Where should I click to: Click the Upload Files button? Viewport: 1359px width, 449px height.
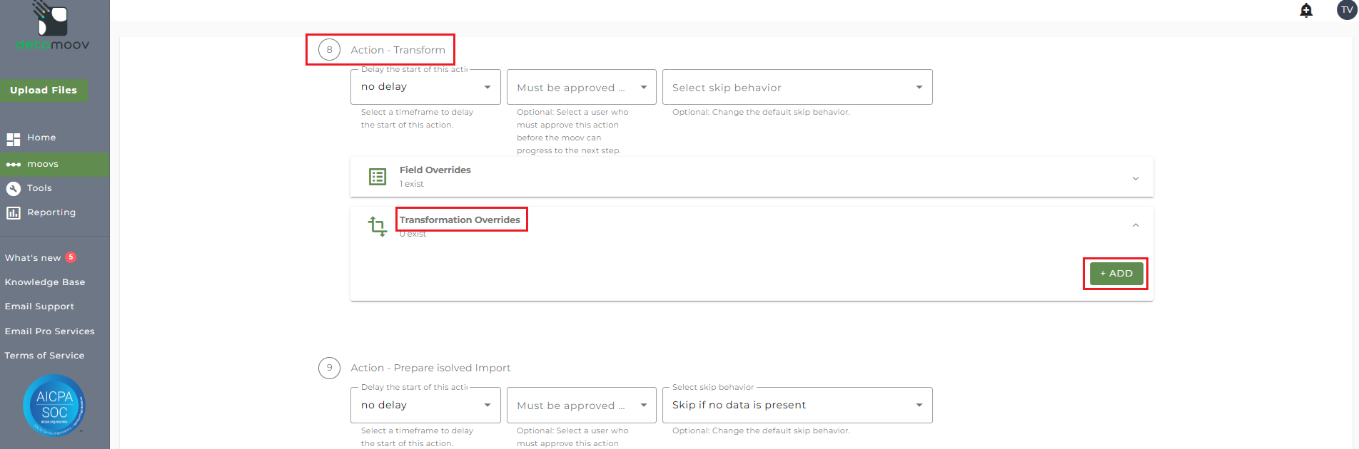pyautogui.click(x=44, y=91)
